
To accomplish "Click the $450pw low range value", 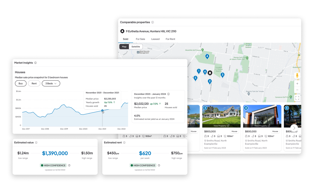I will tap(113, 153).
